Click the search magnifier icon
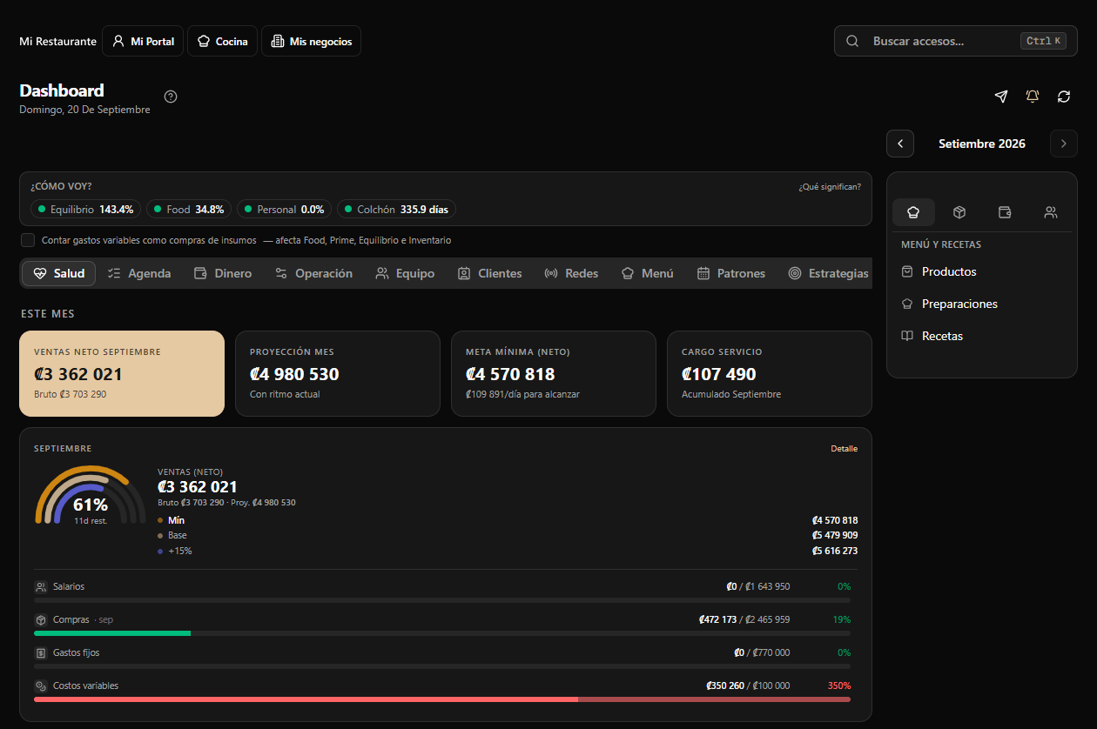 [x=853, y=41]
